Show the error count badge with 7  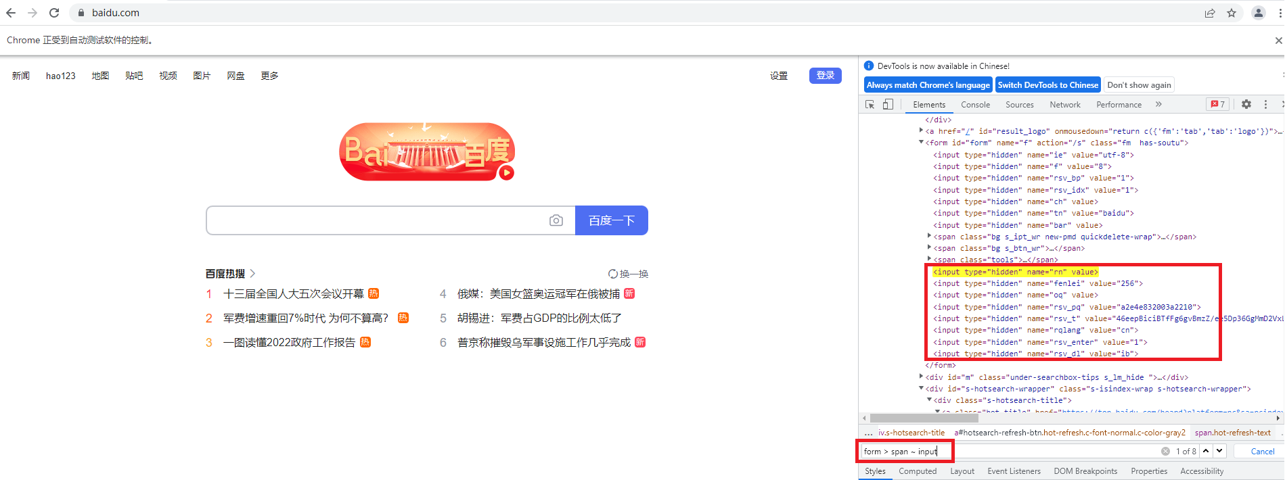click(x=1218, y=104)
